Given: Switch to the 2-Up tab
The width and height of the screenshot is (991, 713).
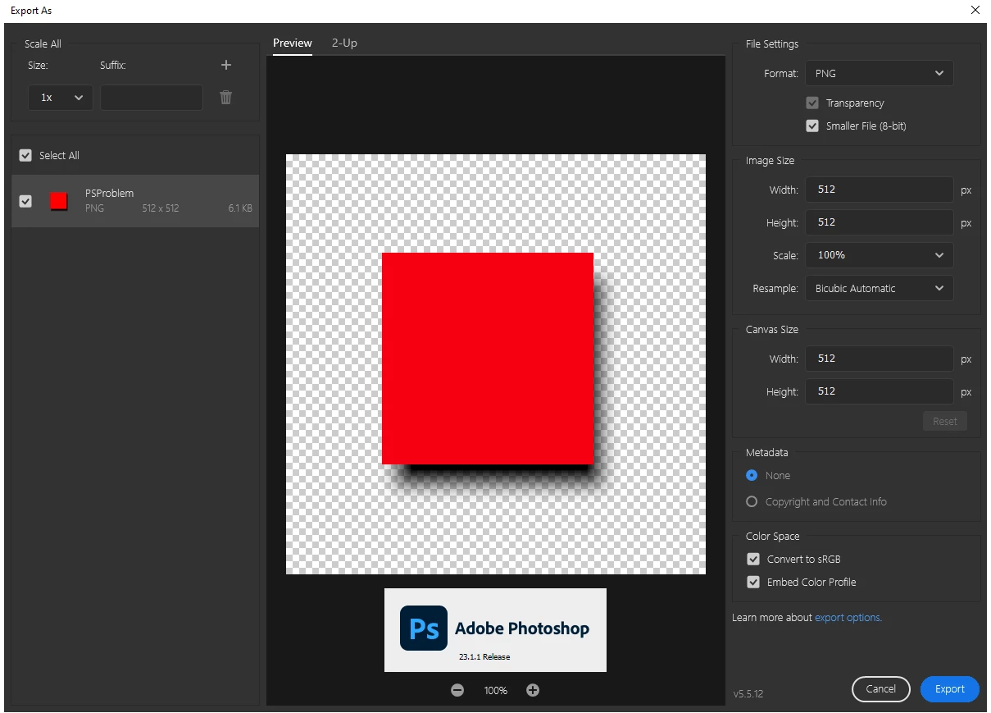Looking at the screenshot, I should (344, 43).
